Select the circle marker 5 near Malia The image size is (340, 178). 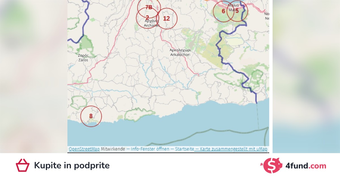pyautogui.click(x=237, y=11)
